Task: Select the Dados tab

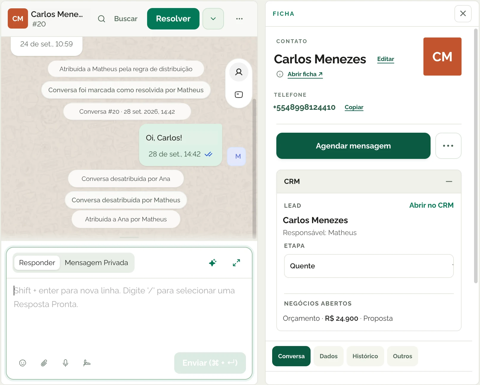Action: [x=328, y=356]
